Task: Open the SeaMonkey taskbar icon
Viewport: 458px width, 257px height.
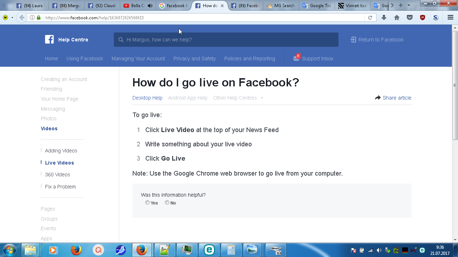Action: pyautogui.click(x=121, y=250)
